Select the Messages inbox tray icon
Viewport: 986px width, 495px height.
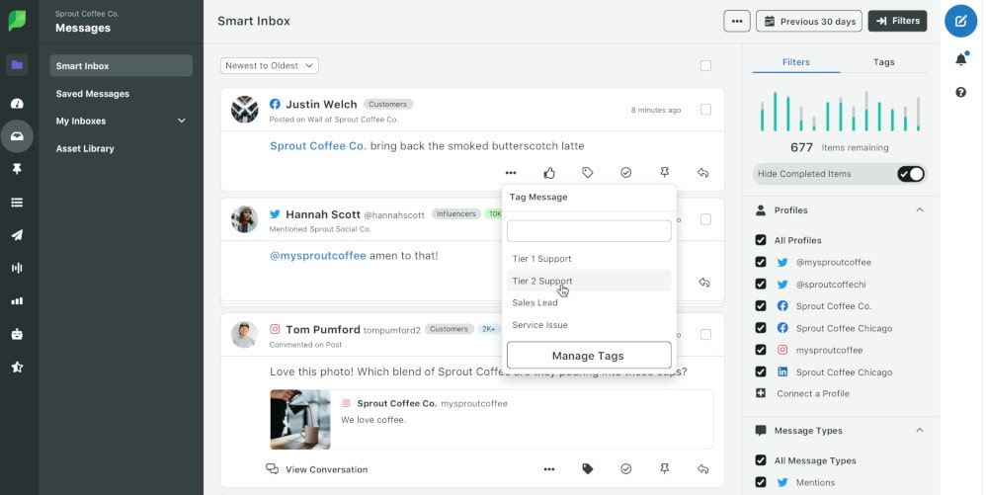click(17, 136)
